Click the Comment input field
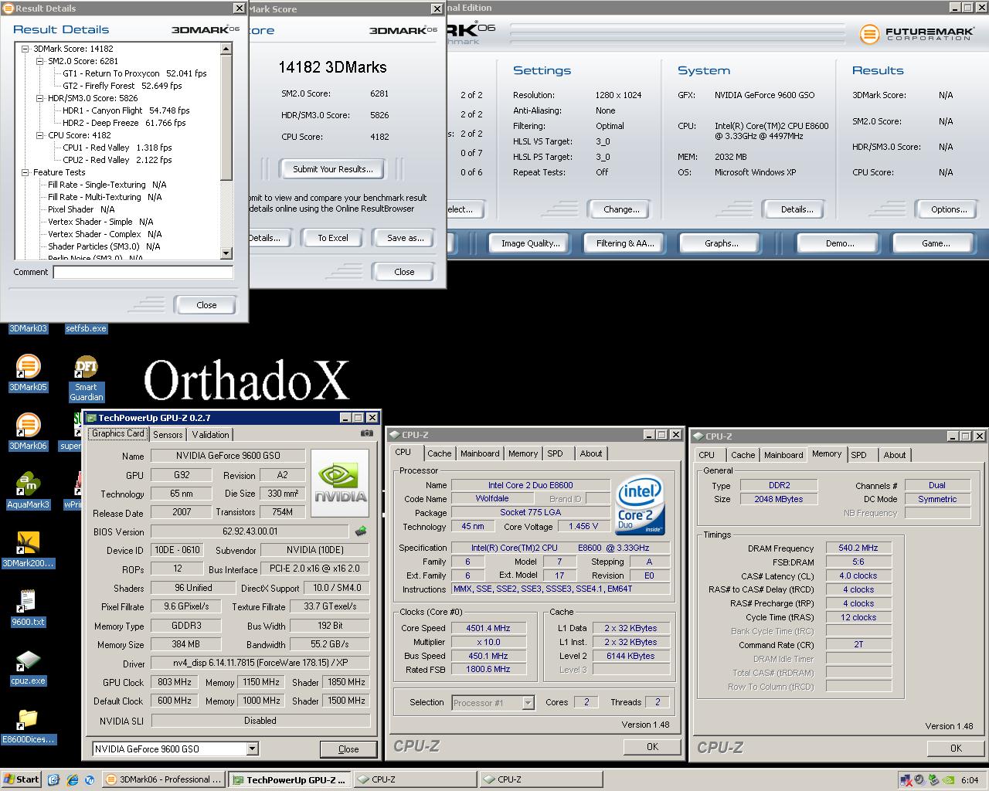This screenshot has height=791, width=989. [143, 272]
